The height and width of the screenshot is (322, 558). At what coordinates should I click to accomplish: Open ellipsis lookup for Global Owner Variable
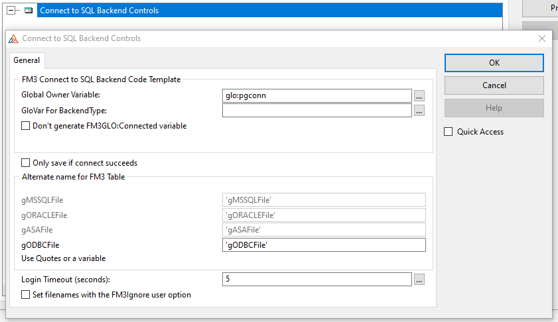(x=419, y=95)
